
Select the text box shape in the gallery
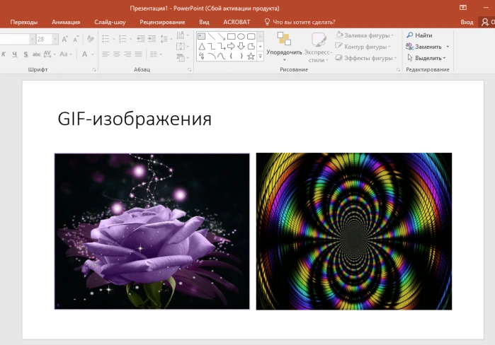click(x=201, y=37)
